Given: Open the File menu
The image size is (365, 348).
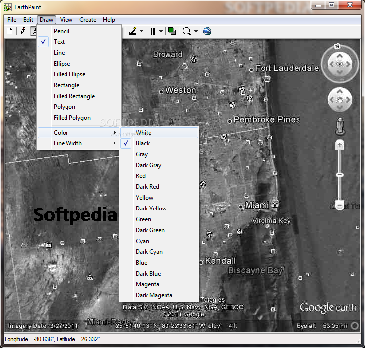Looking at the screenshot, I should [12, 20].
